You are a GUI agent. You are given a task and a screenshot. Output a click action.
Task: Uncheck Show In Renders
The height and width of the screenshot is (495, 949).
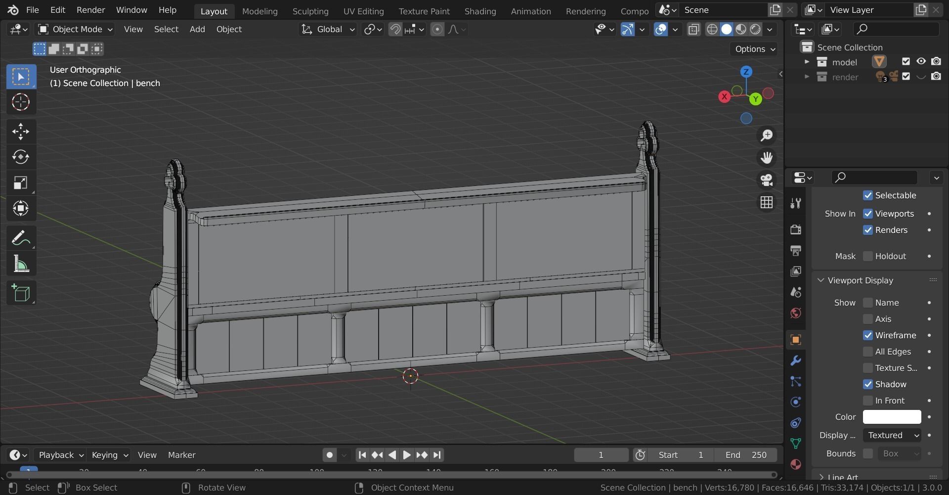point(868,230)
